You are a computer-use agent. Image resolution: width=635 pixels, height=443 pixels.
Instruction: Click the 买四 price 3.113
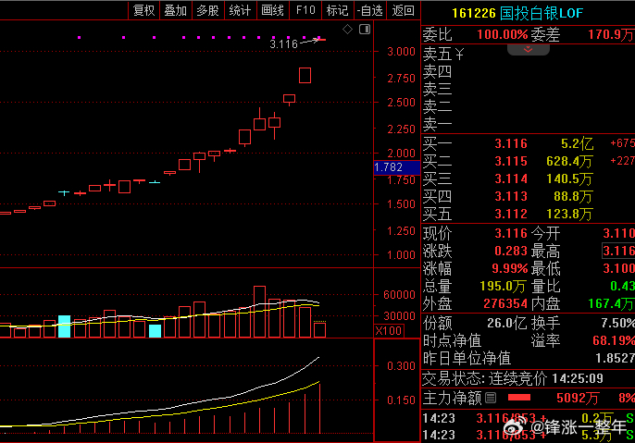511,197
